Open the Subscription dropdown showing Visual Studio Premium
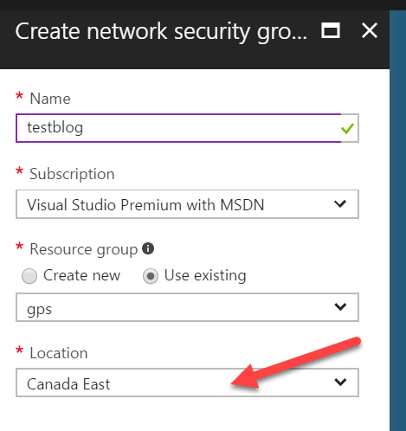 pyautogui.click(x=187, y=204)
